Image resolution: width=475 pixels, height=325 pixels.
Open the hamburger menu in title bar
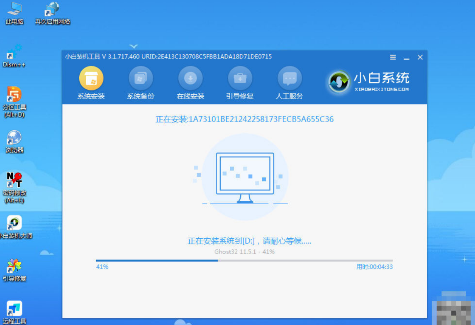point(392,57)
